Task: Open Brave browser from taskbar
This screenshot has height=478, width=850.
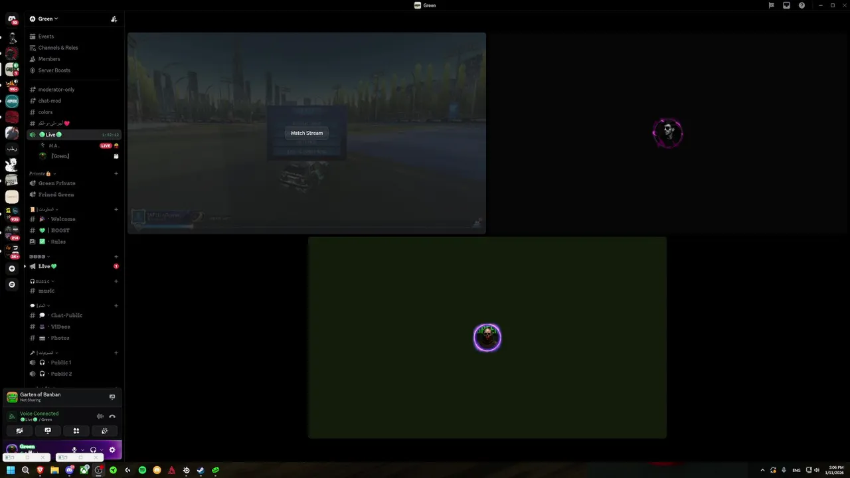Action: click(x=40, y=470)
